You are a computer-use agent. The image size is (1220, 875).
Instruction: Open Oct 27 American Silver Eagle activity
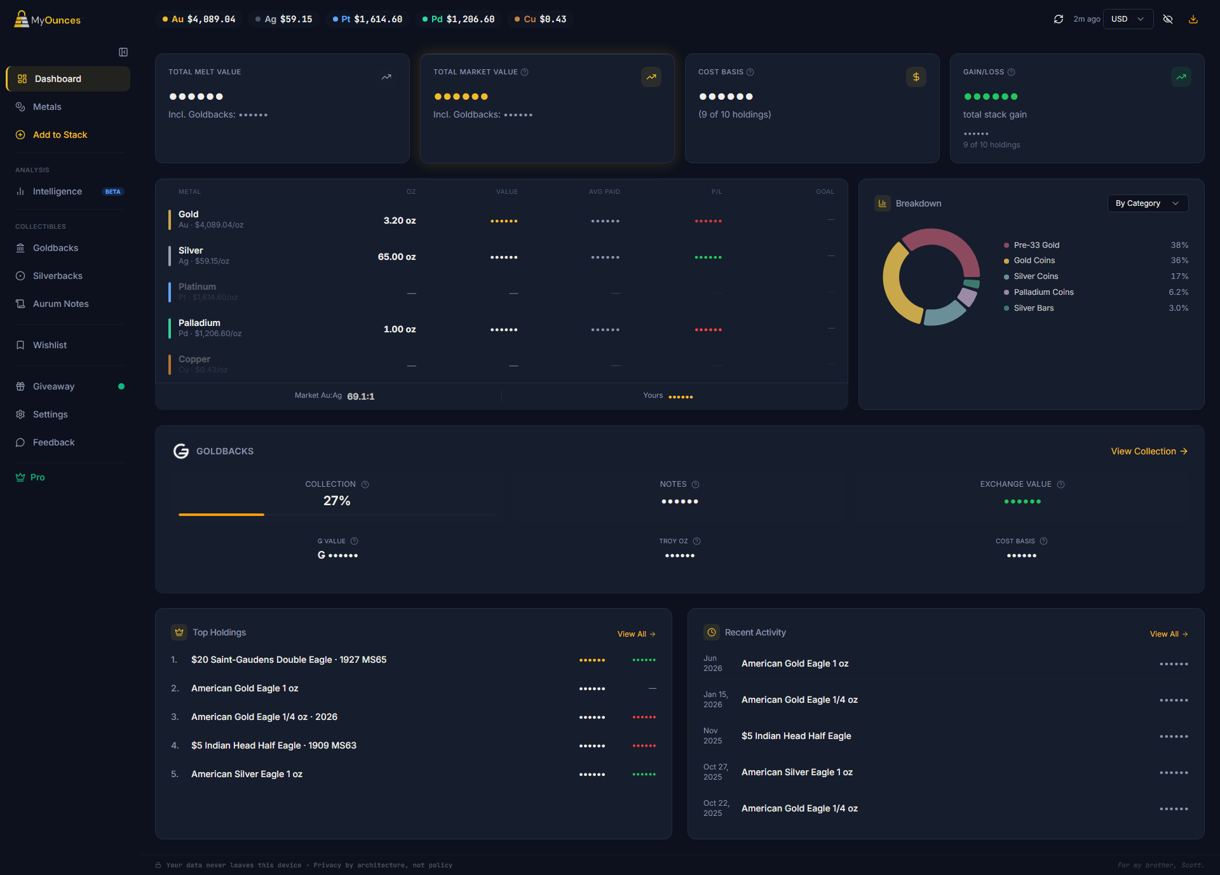click(945, 772)
